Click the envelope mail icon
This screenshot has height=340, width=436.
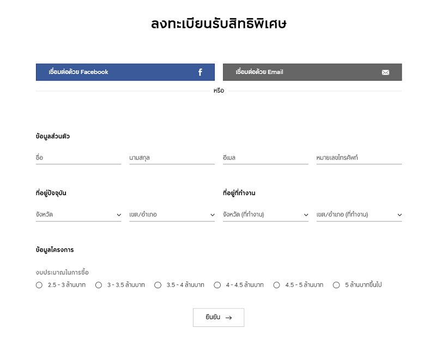click(x=385, y=72)
